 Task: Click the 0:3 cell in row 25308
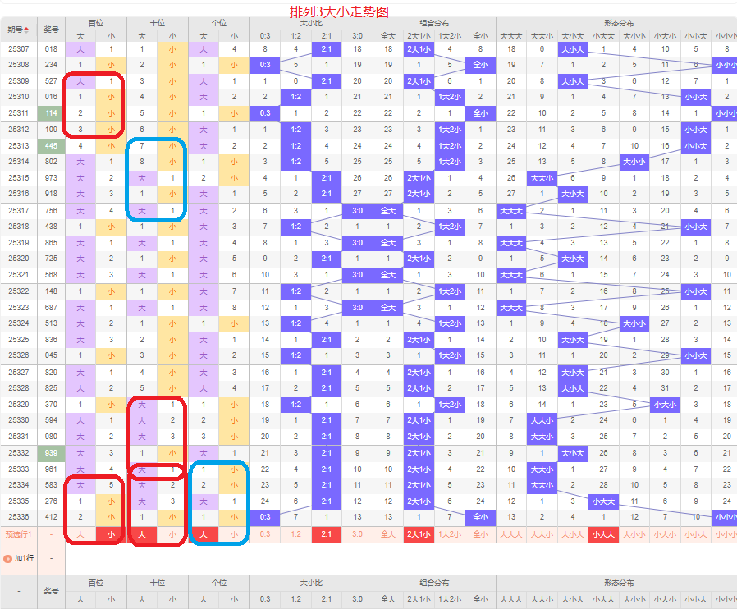pyautogui.click(x=265, y=65)
